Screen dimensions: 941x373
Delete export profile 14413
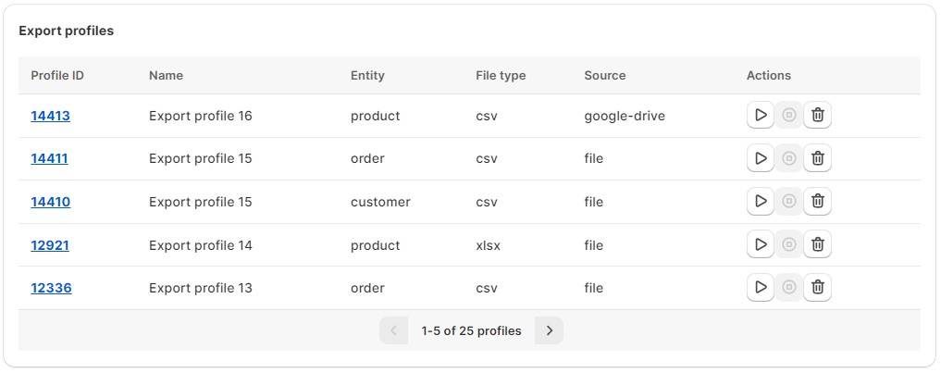coord(817,115)
